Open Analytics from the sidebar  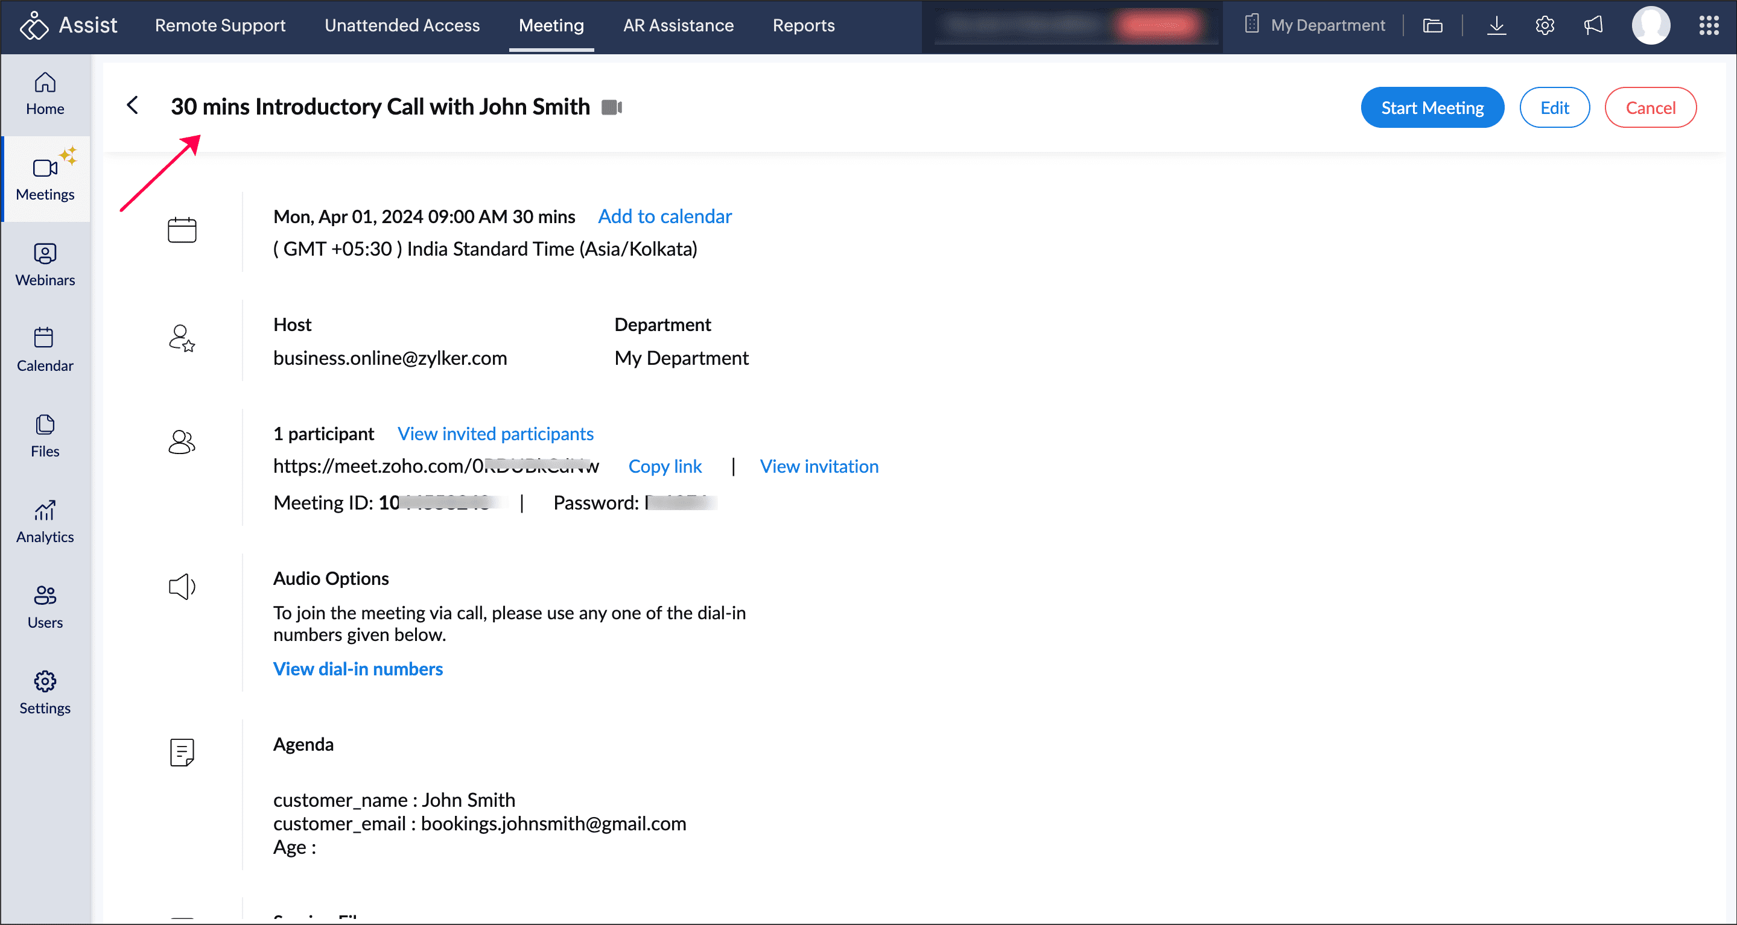[x=45, y=522]
